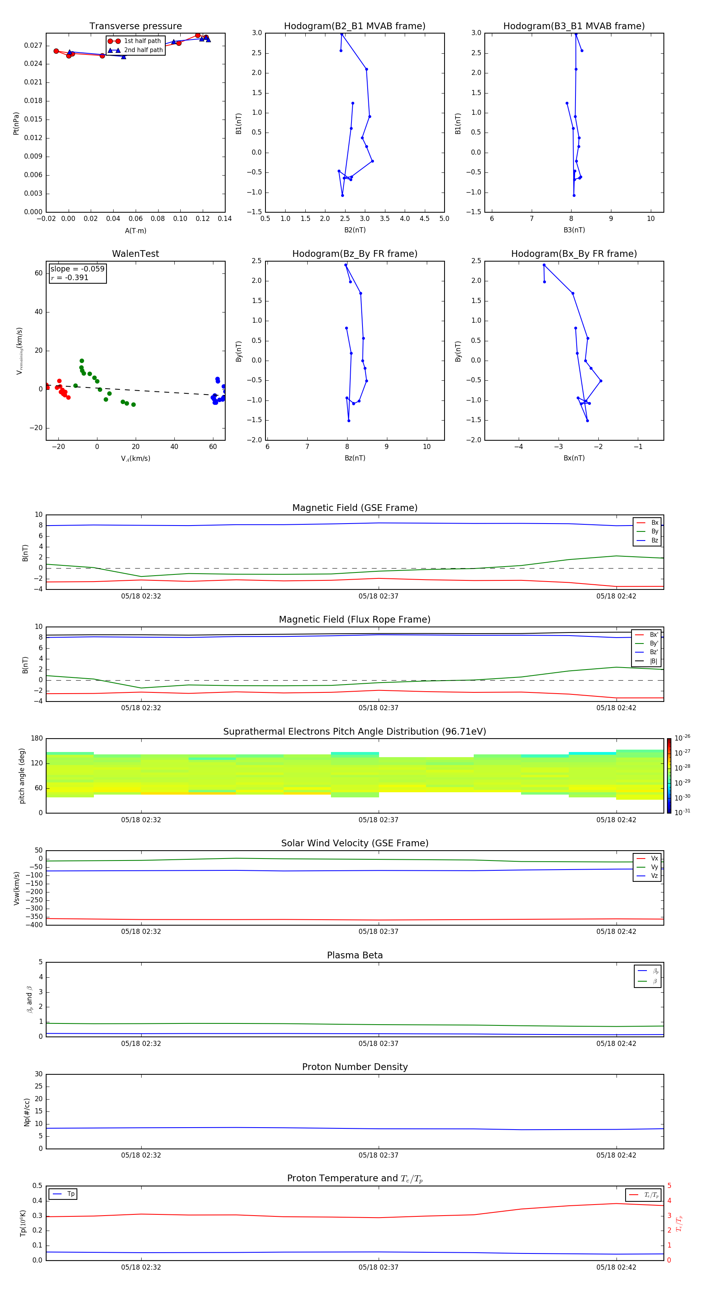Viewport: 710px width, 1302px height.
Task: Click the 'pitch angle (deg)' axis label
Action: pyautogui.click(x=22, y=776)
